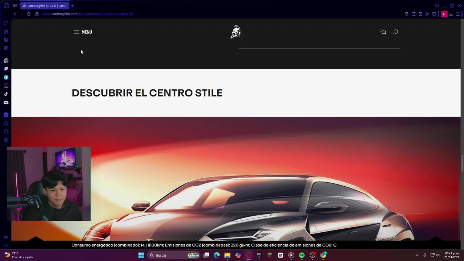Go back to the previous page
The height and width of the screenshot is (261, 464).
pos(15,14)
